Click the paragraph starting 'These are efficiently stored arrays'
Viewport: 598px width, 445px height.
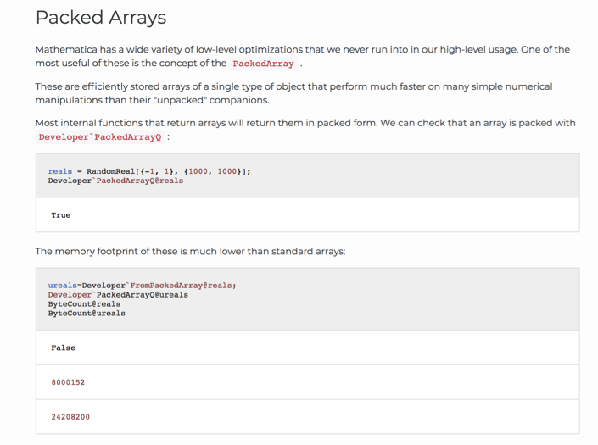293,93
